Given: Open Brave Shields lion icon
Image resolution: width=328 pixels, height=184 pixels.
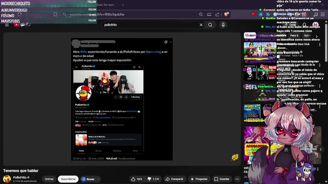Looking at the screenshot, I should pos(226,14).
